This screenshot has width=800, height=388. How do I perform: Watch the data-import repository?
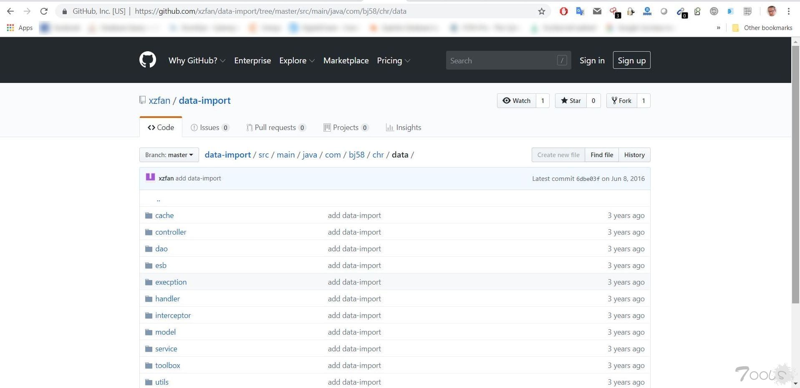point(517,100)
